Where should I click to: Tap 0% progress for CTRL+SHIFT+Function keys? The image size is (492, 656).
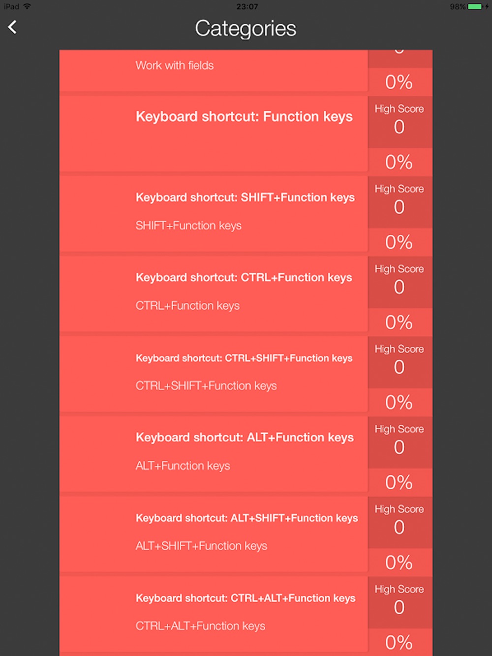coord(400,403)
